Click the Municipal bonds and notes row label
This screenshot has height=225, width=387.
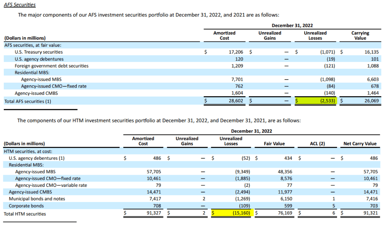[37, 199]
